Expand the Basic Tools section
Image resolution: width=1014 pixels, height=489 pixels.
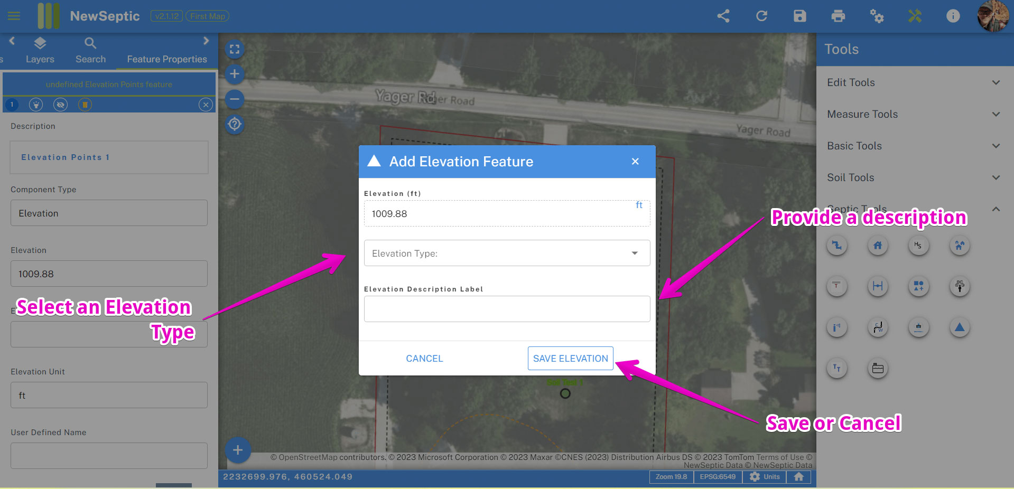pos(915,146)
